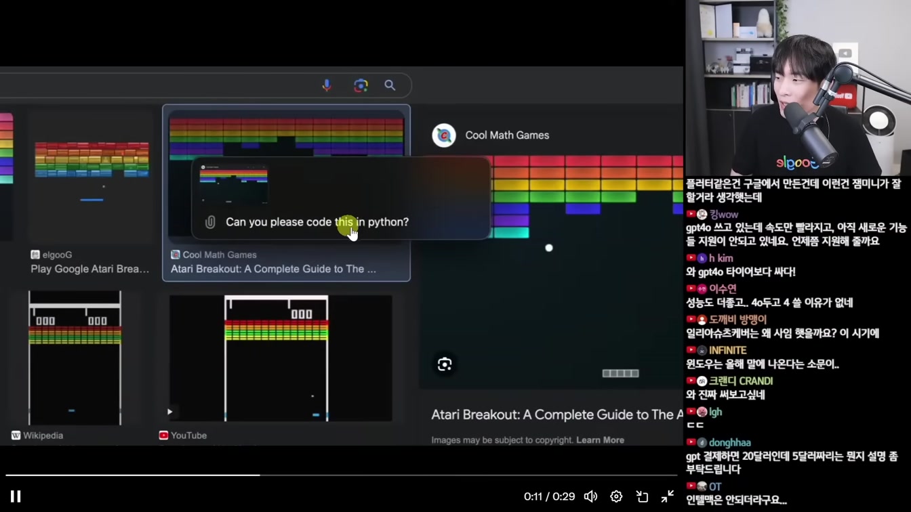The height and width of the screenshot is (512, 911).
Task: Click the Cool Math Games logo icon
Action: click(444, 135)
